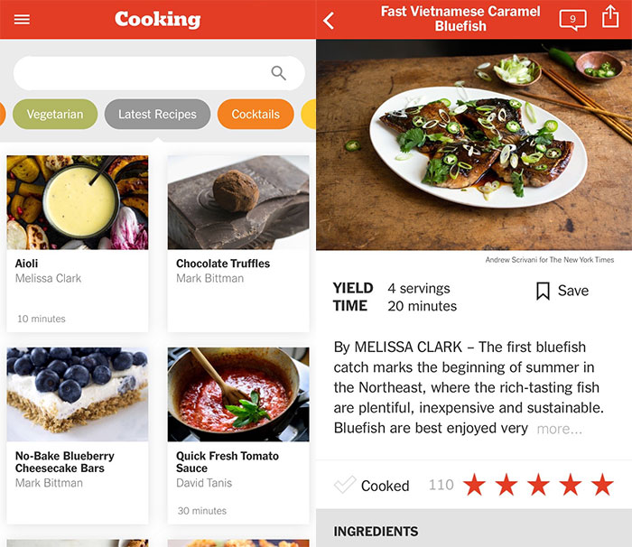Go back using the arrow icon
Viewport: 632px width, 547px height.
coord(329,20)
